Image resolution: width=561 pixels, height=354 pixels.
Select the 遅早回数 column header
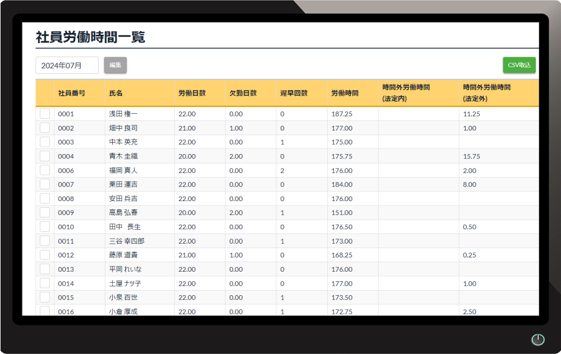[294, 93]
